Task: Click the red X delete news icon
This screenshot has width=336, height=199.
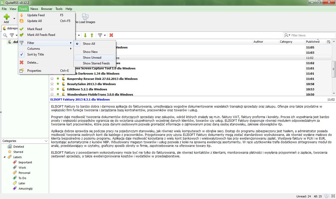Action: coord(111,35)
